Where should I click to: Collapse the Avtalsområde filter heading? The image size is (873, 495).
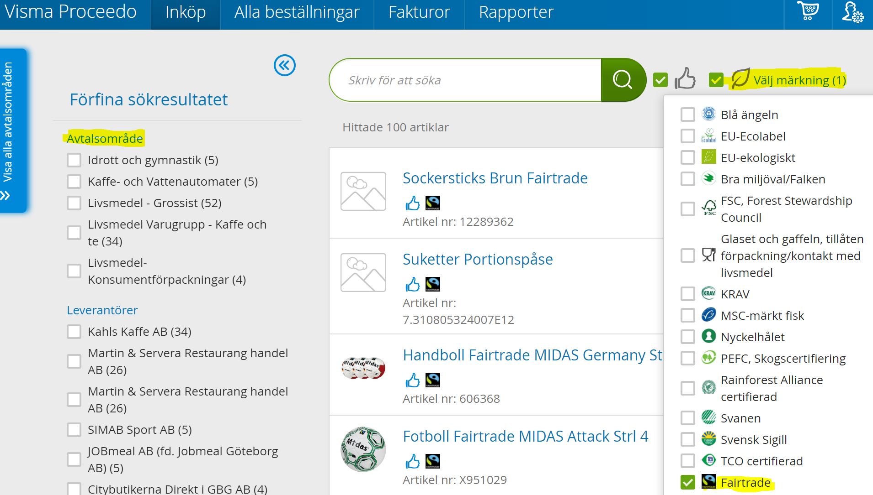105,138
